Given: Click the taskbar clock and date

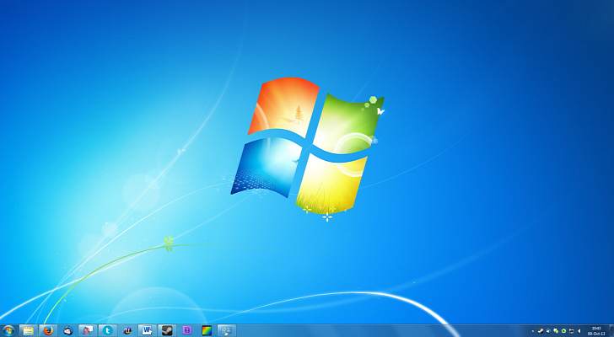Looking at the screenshot, I should (x=596, y=331).
